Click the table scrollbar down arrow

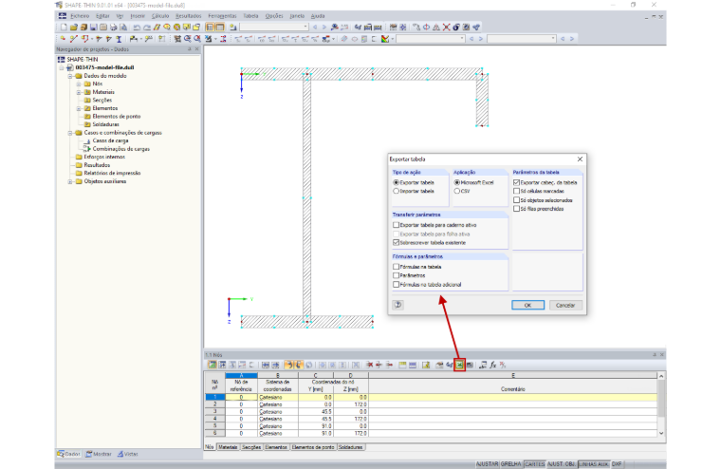click(x=661, y=433)
